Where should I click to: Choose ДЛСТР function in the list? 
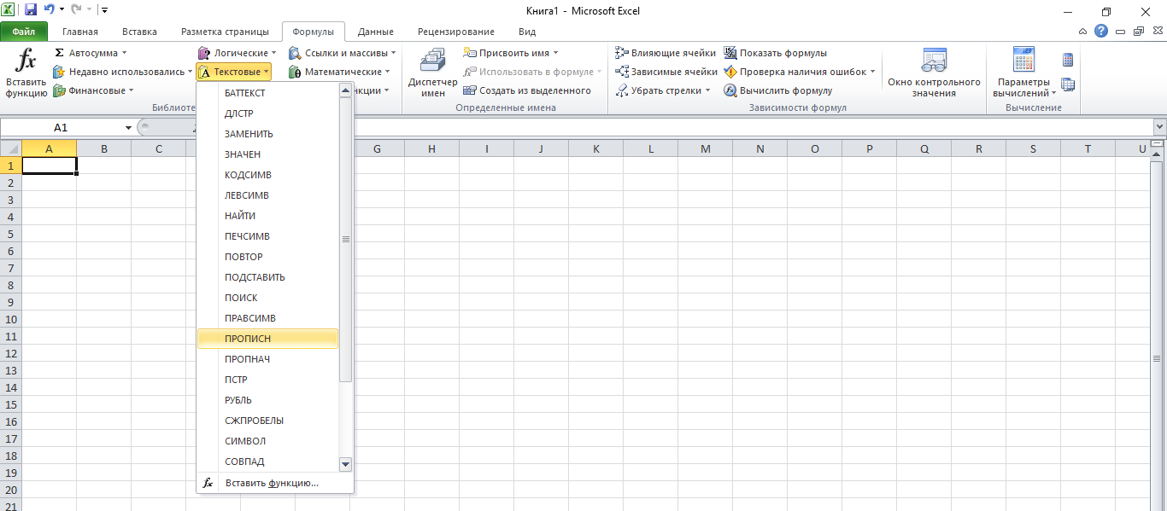point(267,113)
